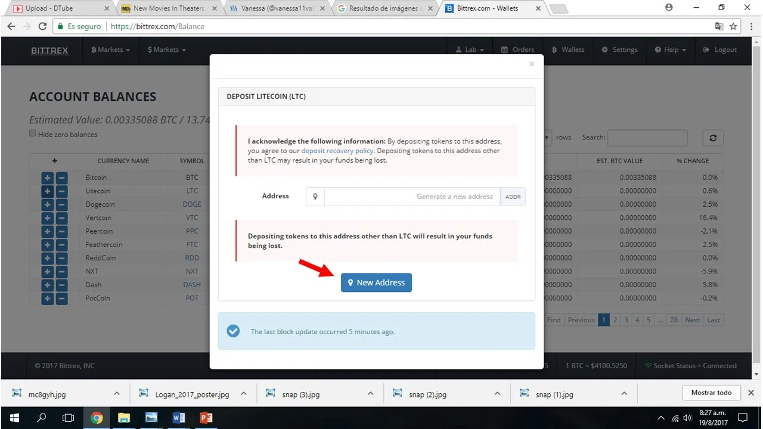
Task: Open download options for Logan_2017_poster.jpg
Action: pos(243,394)
